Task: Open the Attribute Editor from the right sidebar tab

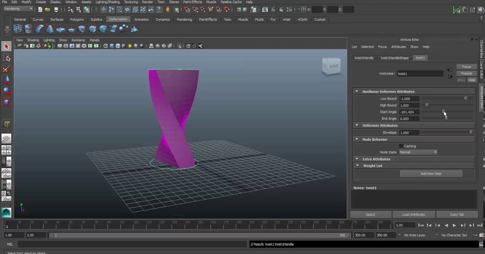Action: pos(481,97)
